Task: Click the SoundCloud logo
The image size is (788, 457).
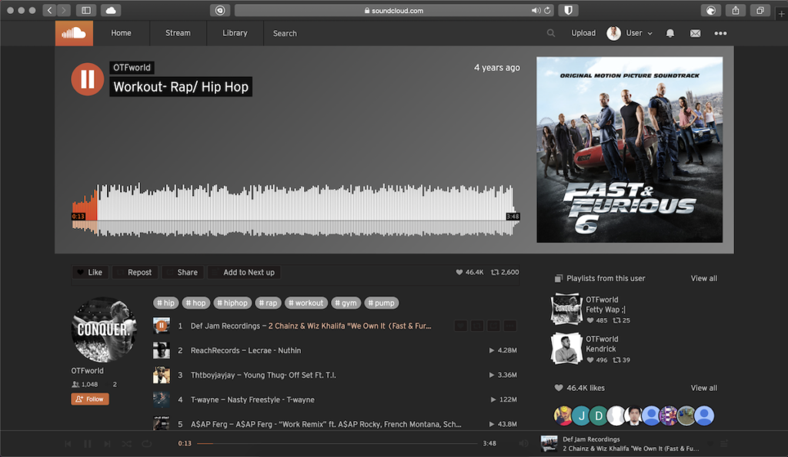Action: [74, 33]
